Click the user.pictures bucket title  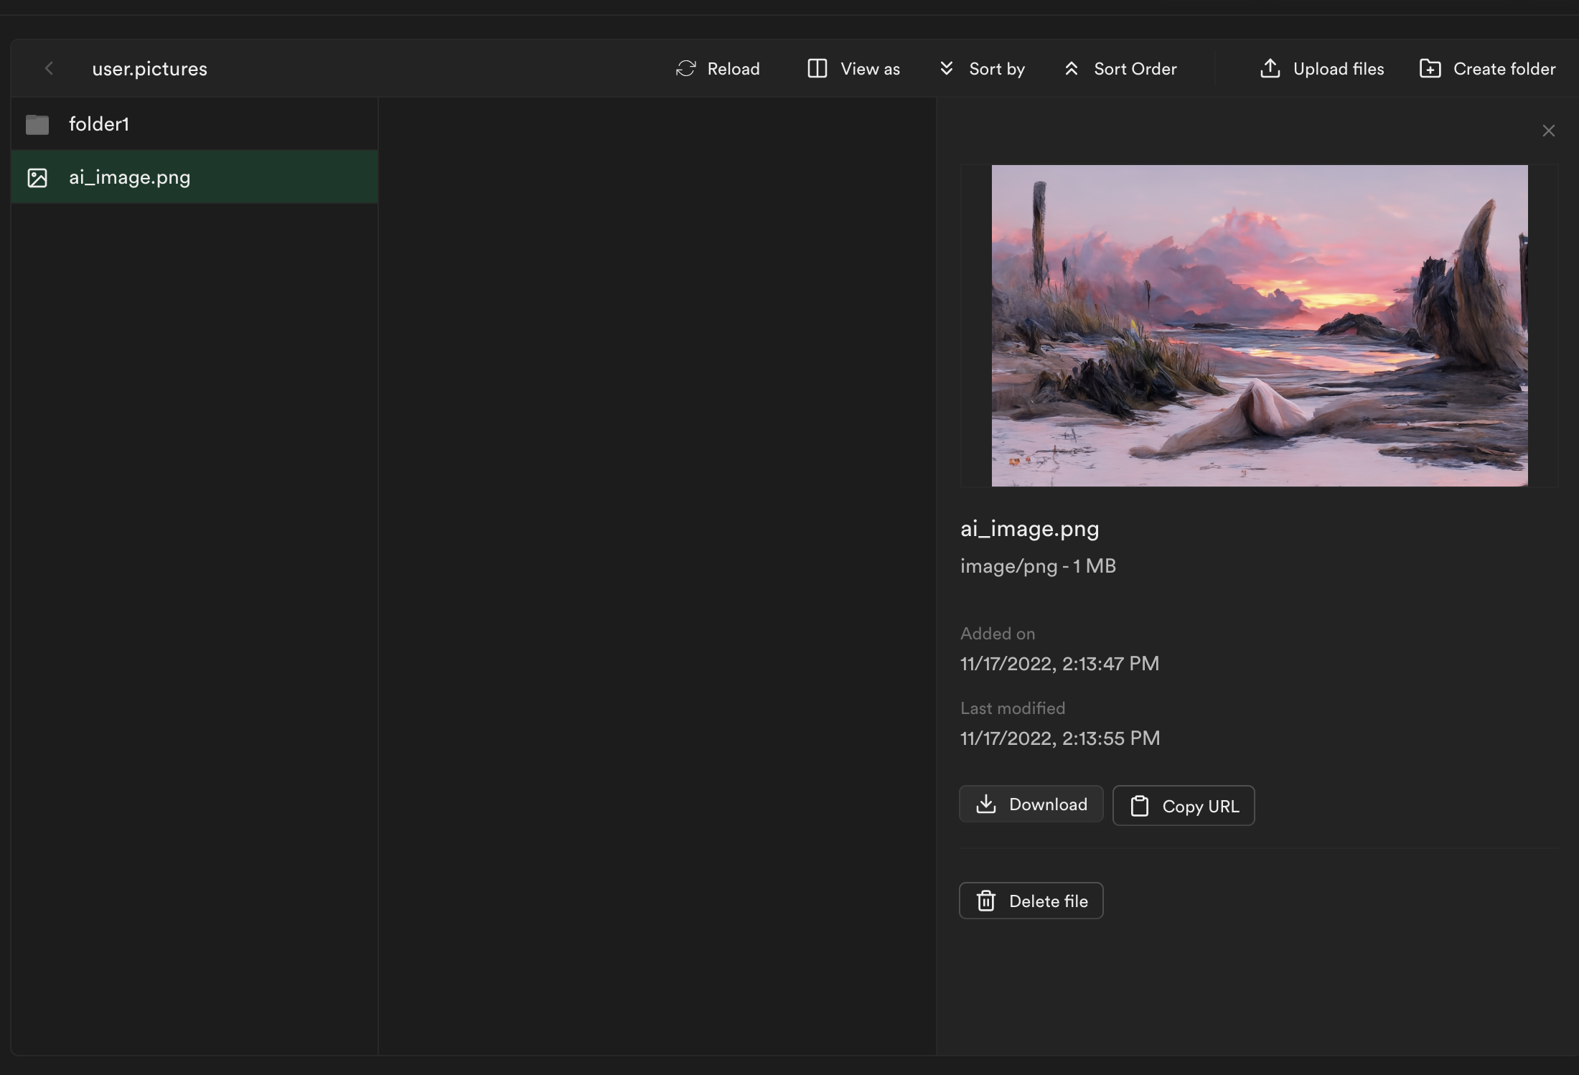[x=149, y=69]
